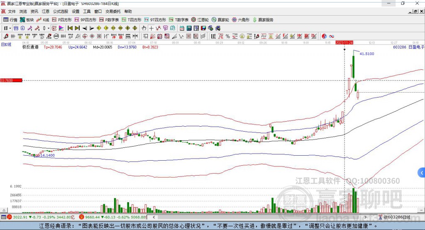
Task: Open the 资讯 menu
Action: pyautogui.click(x=34, y=11)
